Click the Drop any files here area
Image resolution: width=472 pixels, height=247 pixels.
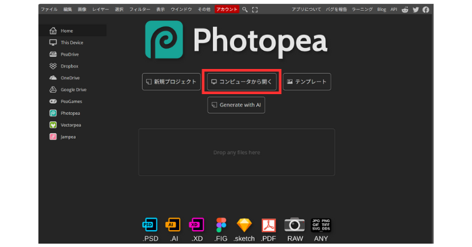[237, 152]
